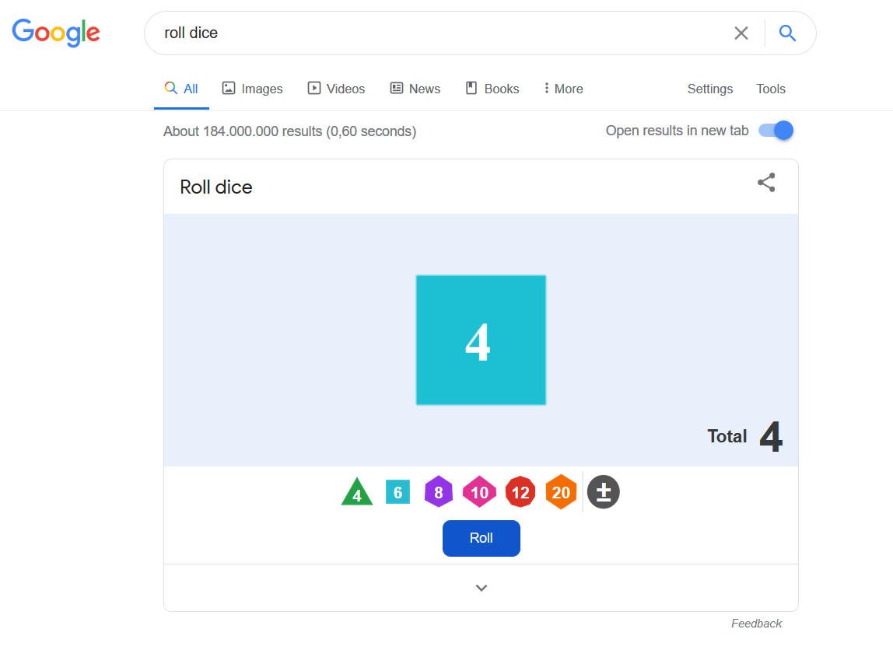Open the Tools options
The image size is (893, 657).
[771, 89]
